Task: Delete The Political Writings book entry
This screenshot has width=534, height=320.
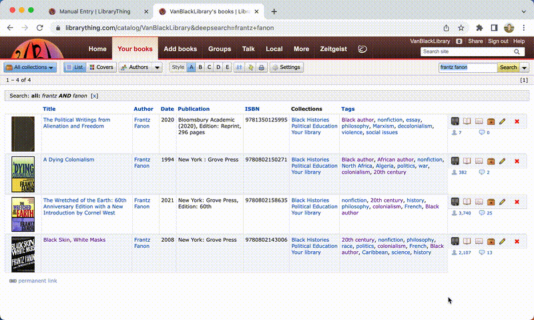Action: pyautogui.click(x=517, y=122)
